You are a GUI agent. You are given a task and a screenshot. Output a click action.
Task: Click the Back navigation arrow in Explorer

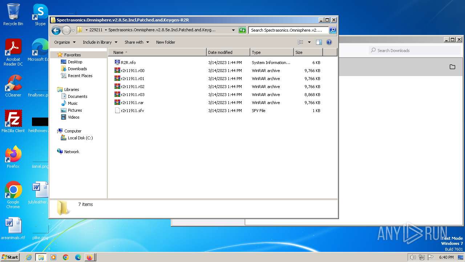pos(56,30)
